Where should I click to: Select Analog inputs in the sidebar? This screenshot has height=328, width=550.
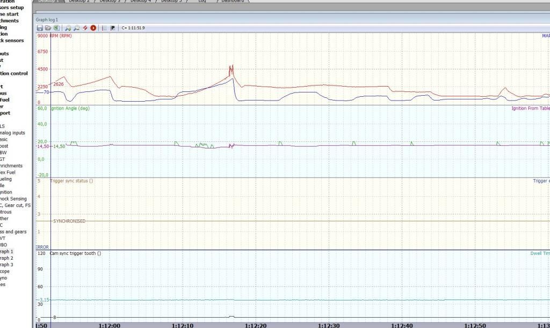12,133
